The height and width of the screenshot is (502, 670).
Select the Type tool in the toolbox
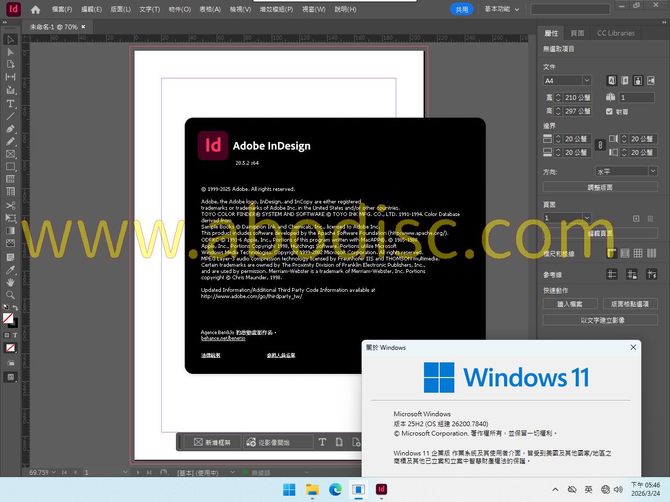click(10, 104)
